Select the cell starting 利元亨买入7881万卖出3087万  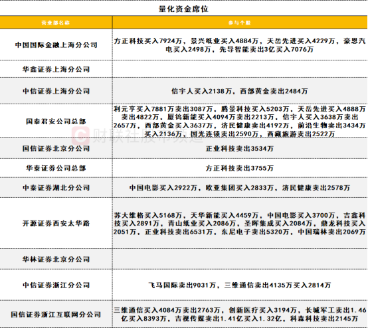[x=240, y=122]
